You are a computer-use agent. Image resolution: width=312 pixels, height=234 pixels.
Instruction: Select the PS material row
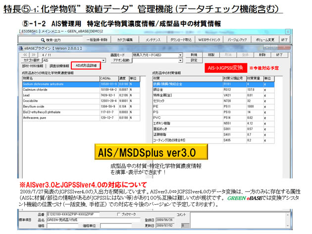pos(213,112)
